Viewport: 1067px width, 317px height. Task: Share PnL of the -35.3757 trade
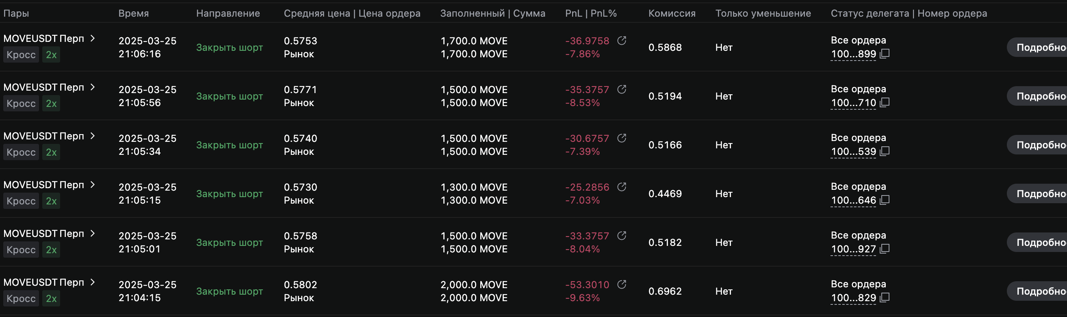[621, 89]
